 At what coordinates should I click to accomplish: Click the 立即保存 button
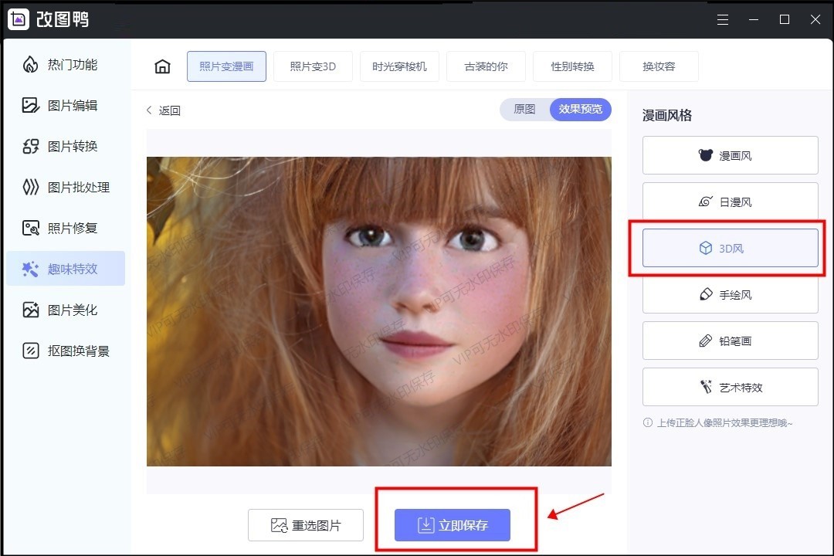click(453, 525)
